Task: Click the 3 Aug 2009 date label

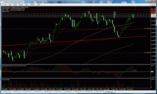Action: [x=5, y=89]
